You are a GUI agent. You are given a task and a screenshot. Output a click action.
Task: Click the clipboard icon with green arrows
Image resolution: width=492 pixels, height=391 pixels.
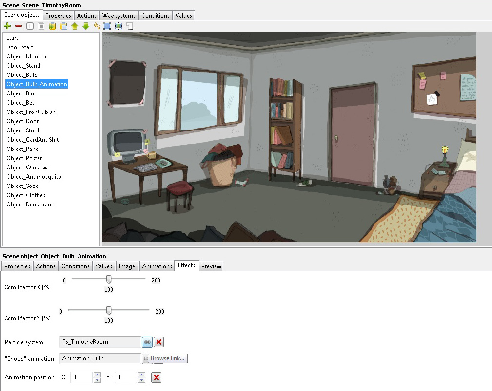coord(52,26)
